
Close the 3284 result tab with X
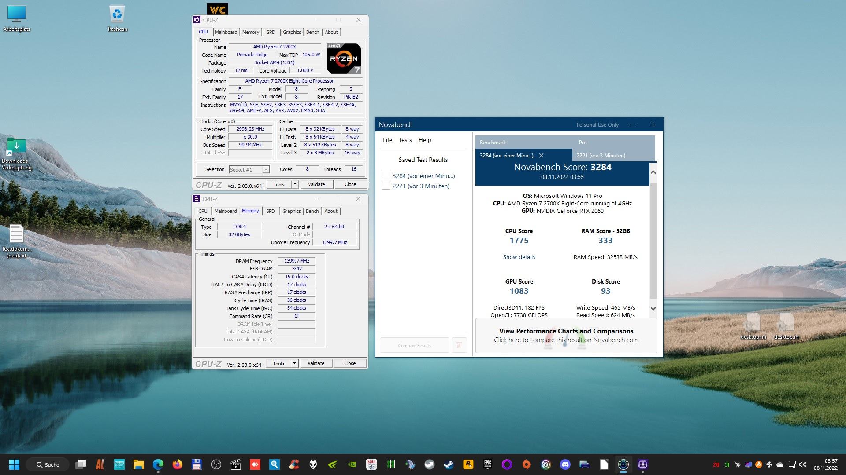tap(541, 156)
